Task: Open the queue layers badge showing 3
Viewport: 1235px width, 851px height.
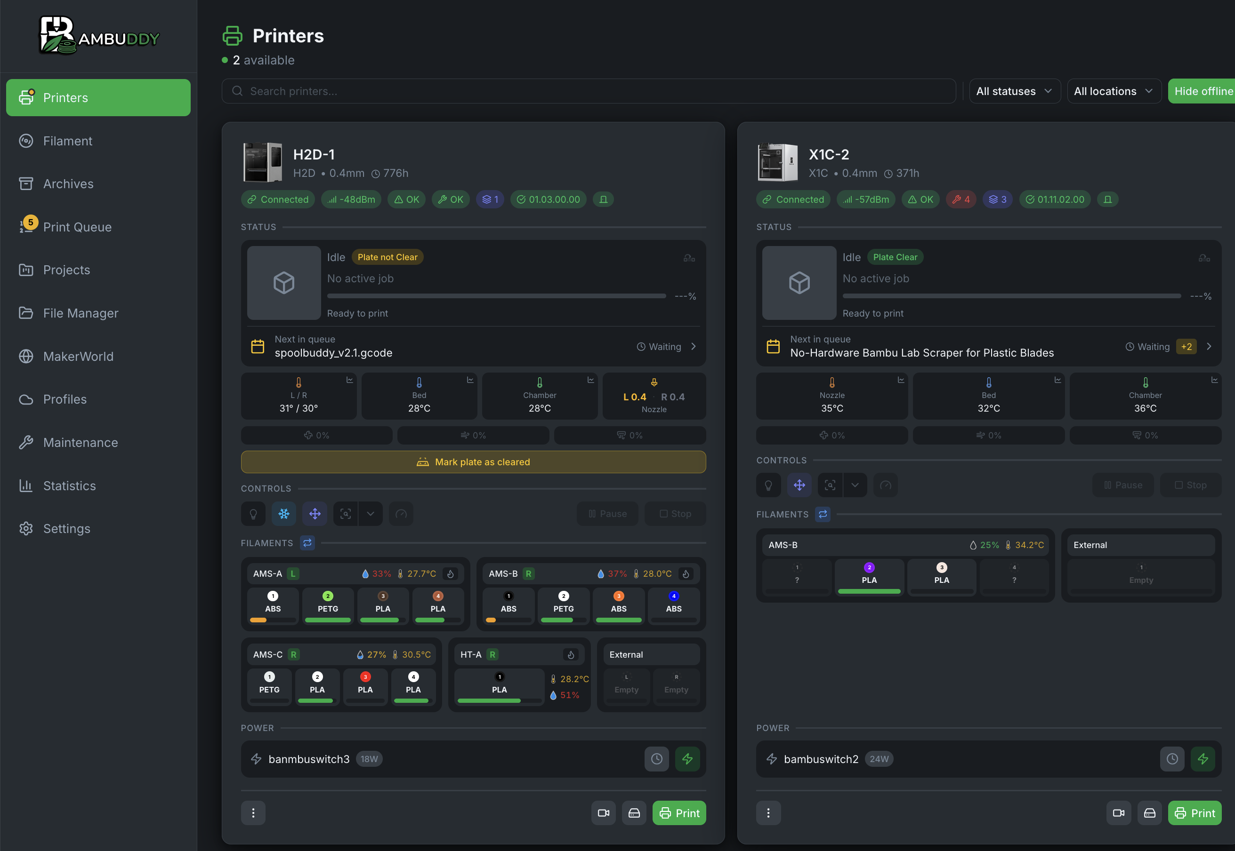Action: [x=998, y=199]
